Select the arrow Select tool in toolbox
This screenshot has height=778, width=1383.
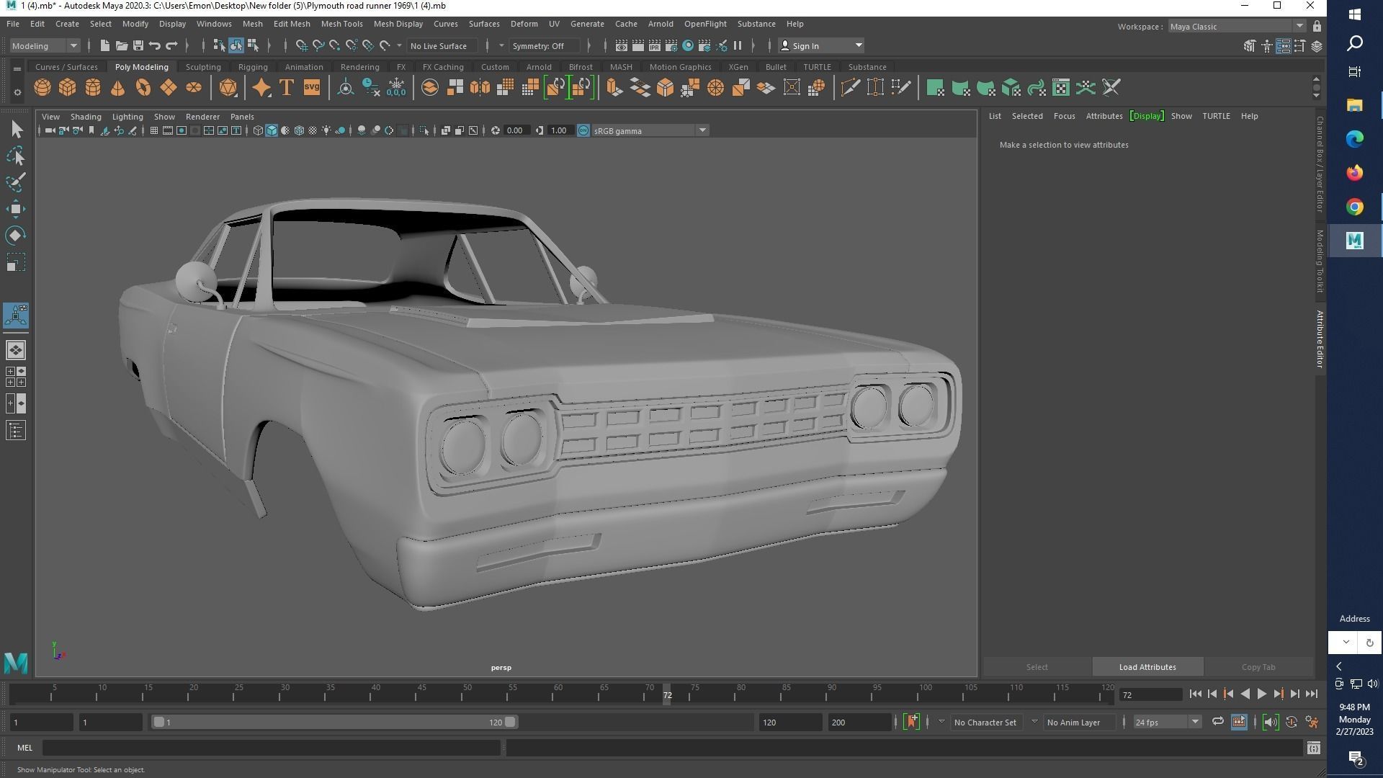tap(16, 130)
